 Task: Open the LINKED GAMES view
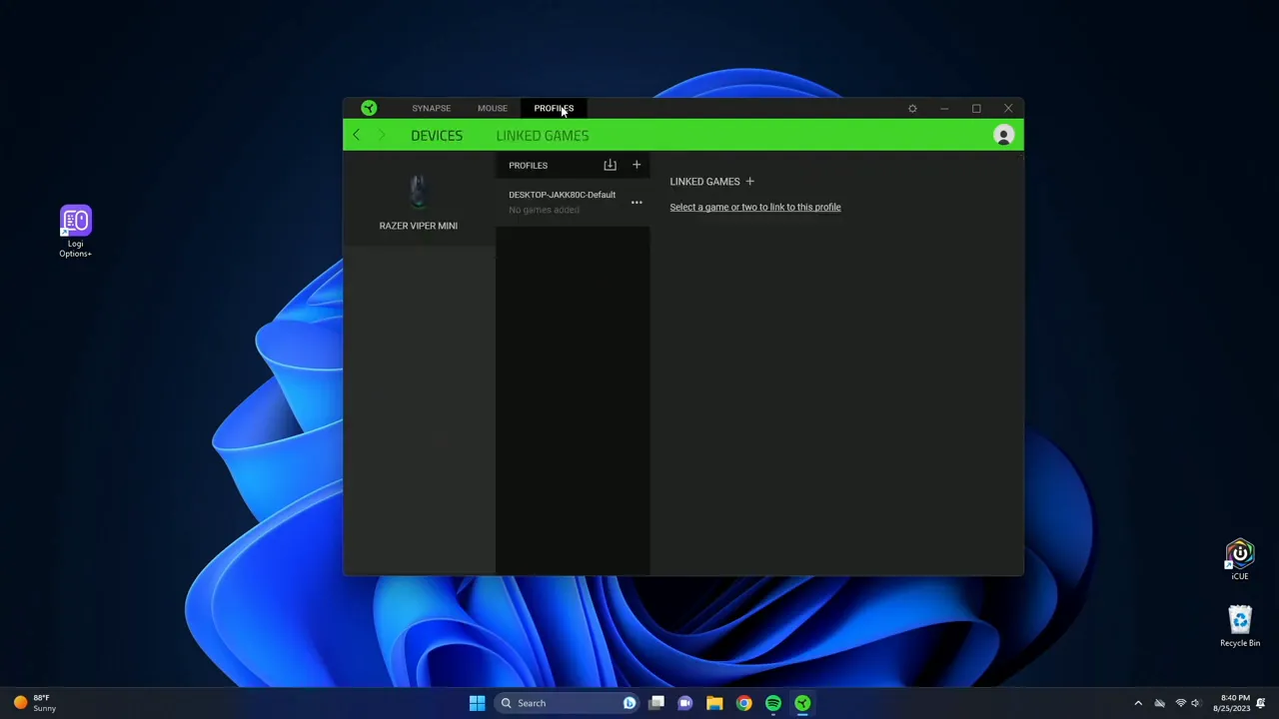(543, 135)
